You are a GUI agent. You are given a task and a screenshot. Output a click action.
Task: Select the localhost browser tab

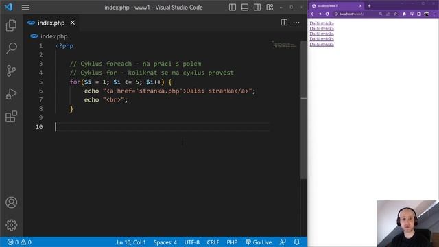click(336, 6)
